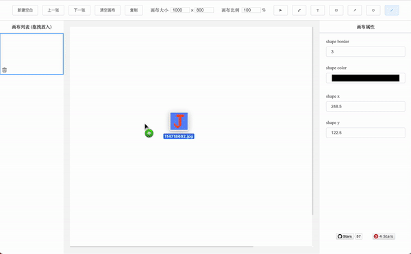Select the canvas thumbnail in the list
The image size is (411, 254).
coord(32,53)
